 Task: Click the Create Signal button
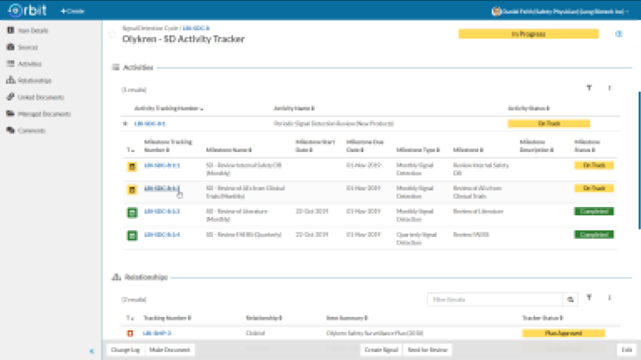click(x=381, y=350)
